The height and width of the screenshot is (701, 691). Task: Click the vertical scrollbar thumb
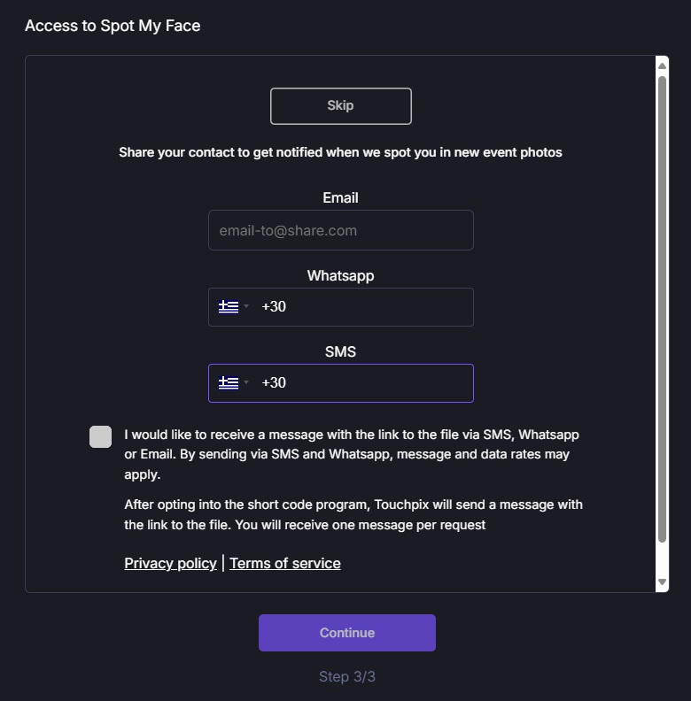[662, 310]
